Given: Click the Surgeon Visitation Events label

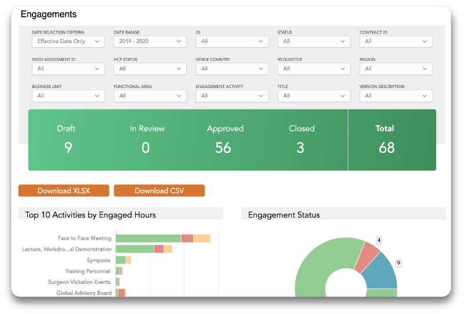Looking at the screenshot, I should click(x=79, y=282).
